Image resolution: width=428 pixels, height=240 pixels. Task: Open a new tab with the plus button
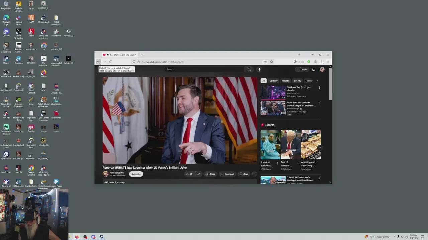point(142,55)
